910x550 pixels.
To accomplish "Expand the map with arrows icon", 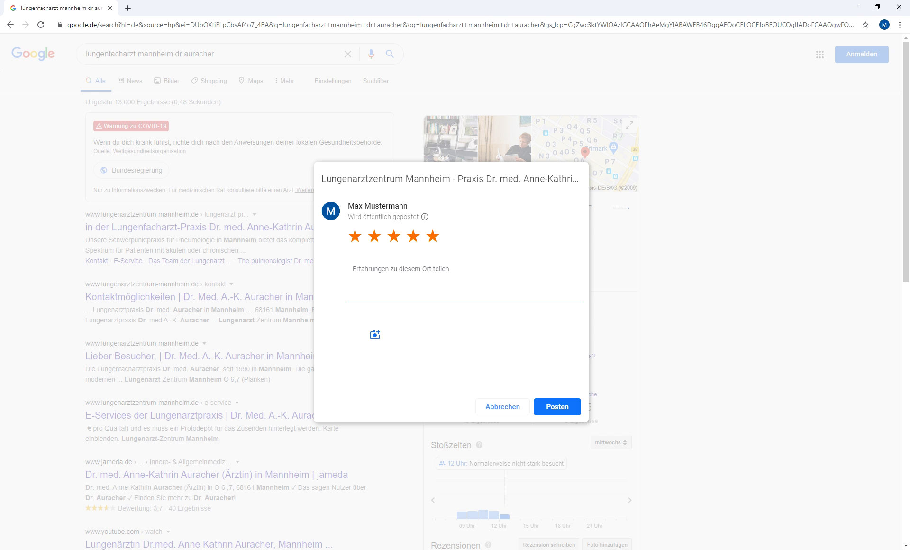I will point(629,126).
